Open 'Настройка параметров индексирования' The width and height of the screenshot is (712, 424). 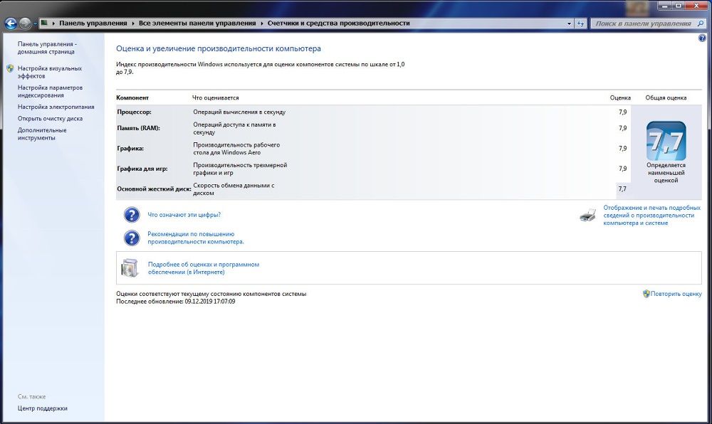click(50, 91)
